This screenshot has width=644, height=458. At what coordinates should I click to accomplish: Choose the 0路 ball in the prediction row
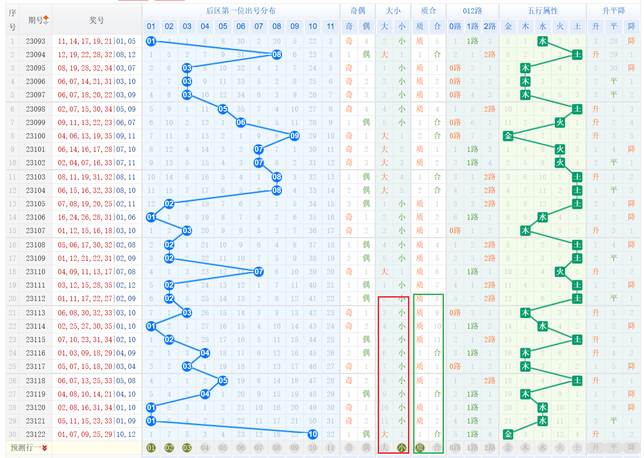point(455,448)
